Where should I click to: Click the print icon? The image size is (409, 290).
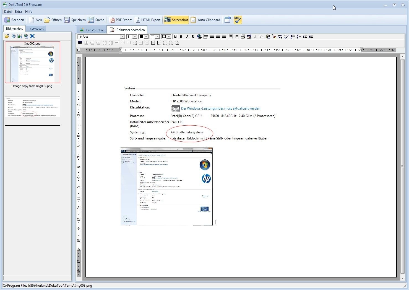click(x=243, y=37)
